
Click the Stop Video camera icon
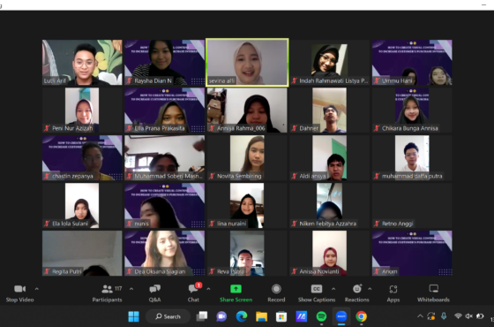(19, 289)
